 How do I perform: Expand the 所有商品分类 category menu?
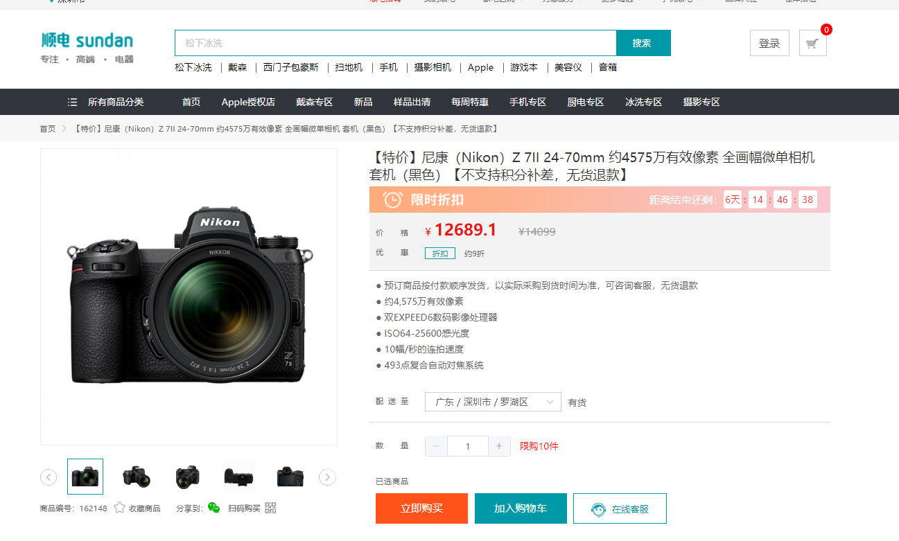click(x=105, y=102)
